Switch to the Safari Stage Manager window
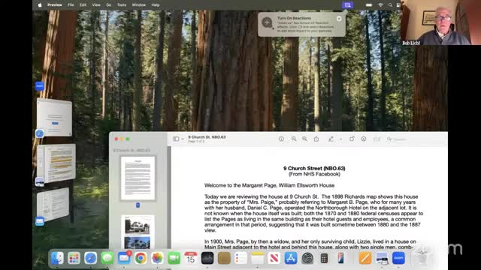 pyautogui.click(x=54, y=117)
